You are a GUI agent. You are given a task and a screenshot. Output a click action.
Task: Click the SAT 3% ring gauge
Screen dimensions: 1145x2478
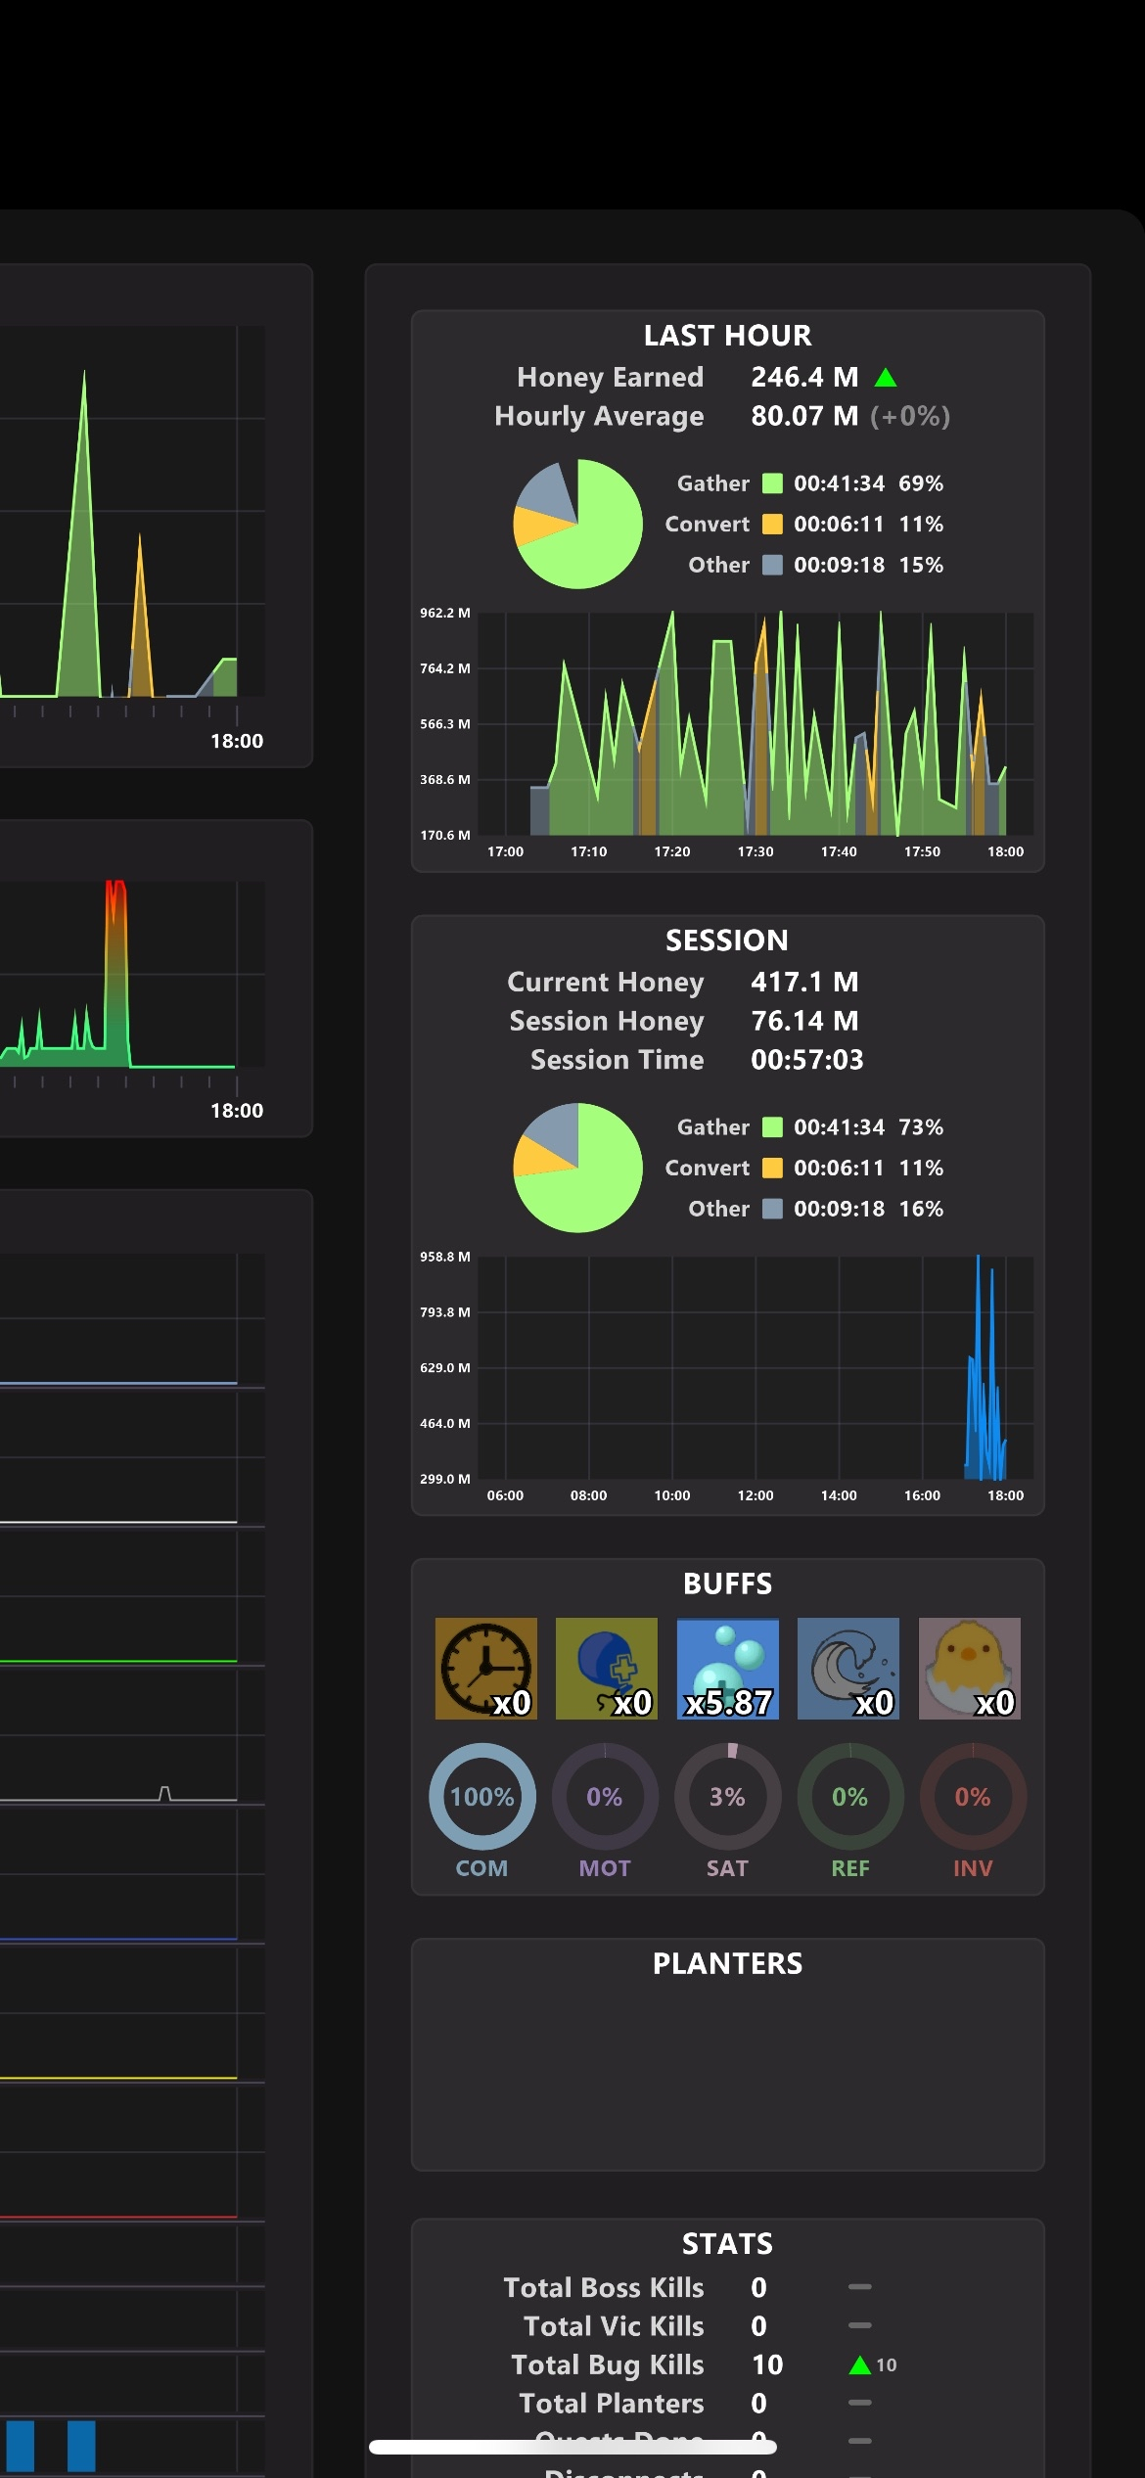click(x=727, y=1796)
